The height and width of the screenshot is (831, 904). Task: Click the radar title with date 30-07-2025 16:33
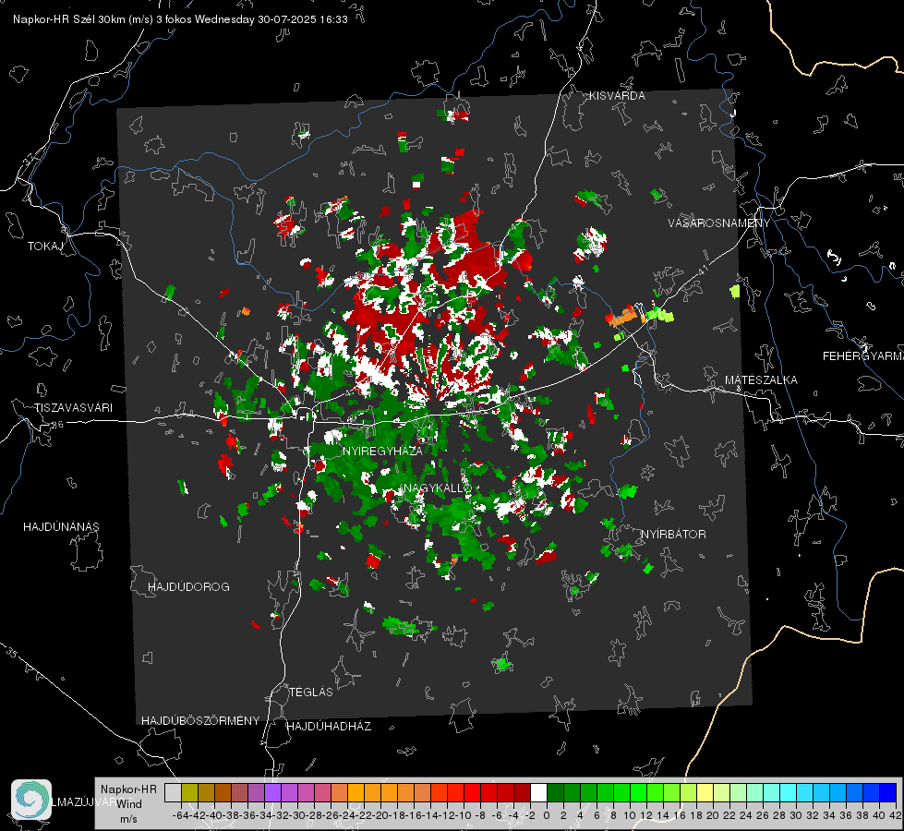click(x=180, y=19)
